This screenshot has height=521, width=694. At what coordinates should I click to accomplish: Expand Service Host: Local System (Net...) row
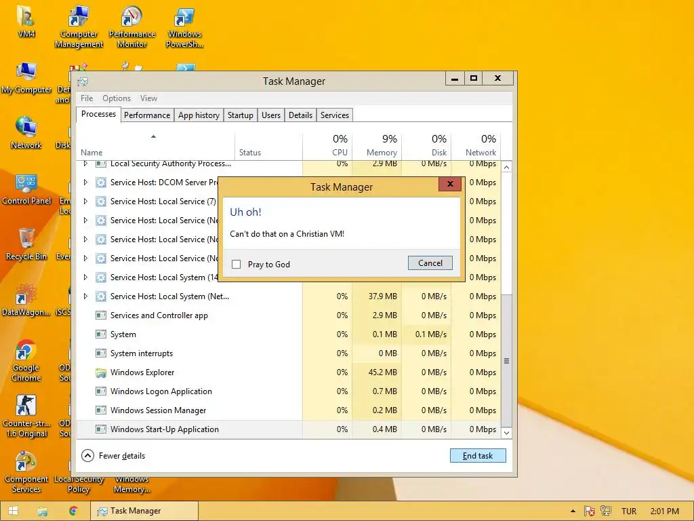pyautogui.click(x=85, y=296)
